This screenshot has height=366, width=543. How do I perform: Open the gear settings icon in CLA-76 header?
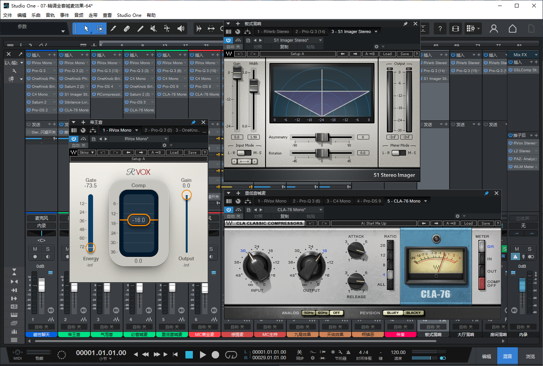click(457, 216)
